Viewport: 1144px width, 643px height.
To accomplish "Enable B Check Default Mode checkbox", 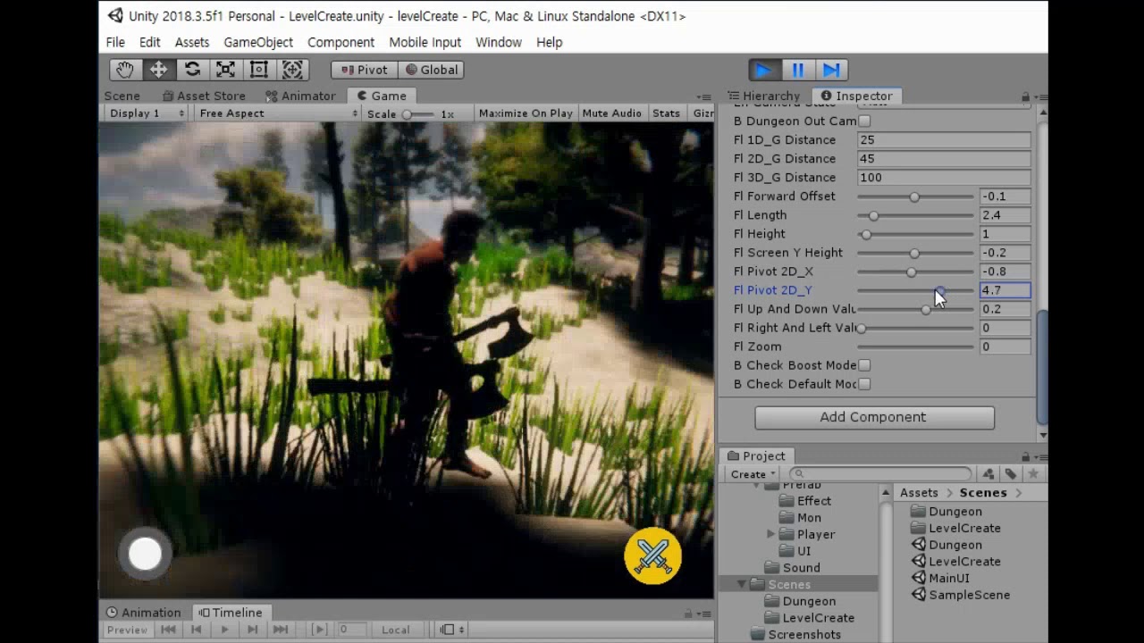I will [x=864, y=384].
